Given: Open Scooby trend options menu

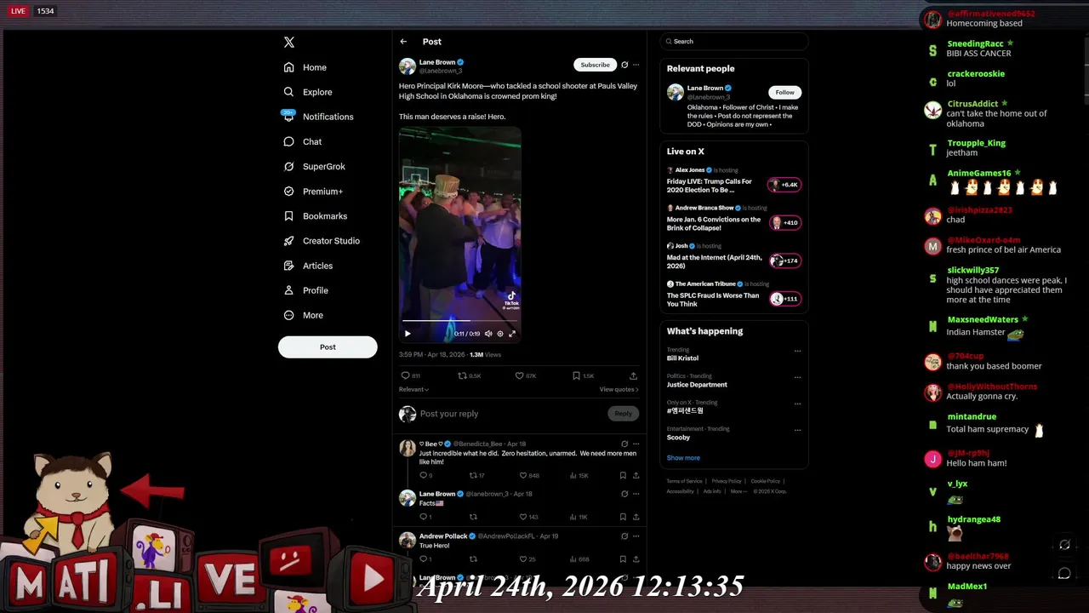Looking at the screenshot, I should [797, 430].
